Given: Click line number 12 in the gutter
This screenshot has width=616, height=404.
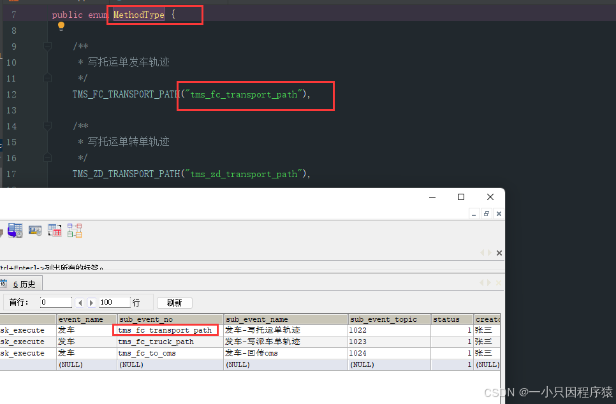Looking at the screenshot, I should click(11, 94).
